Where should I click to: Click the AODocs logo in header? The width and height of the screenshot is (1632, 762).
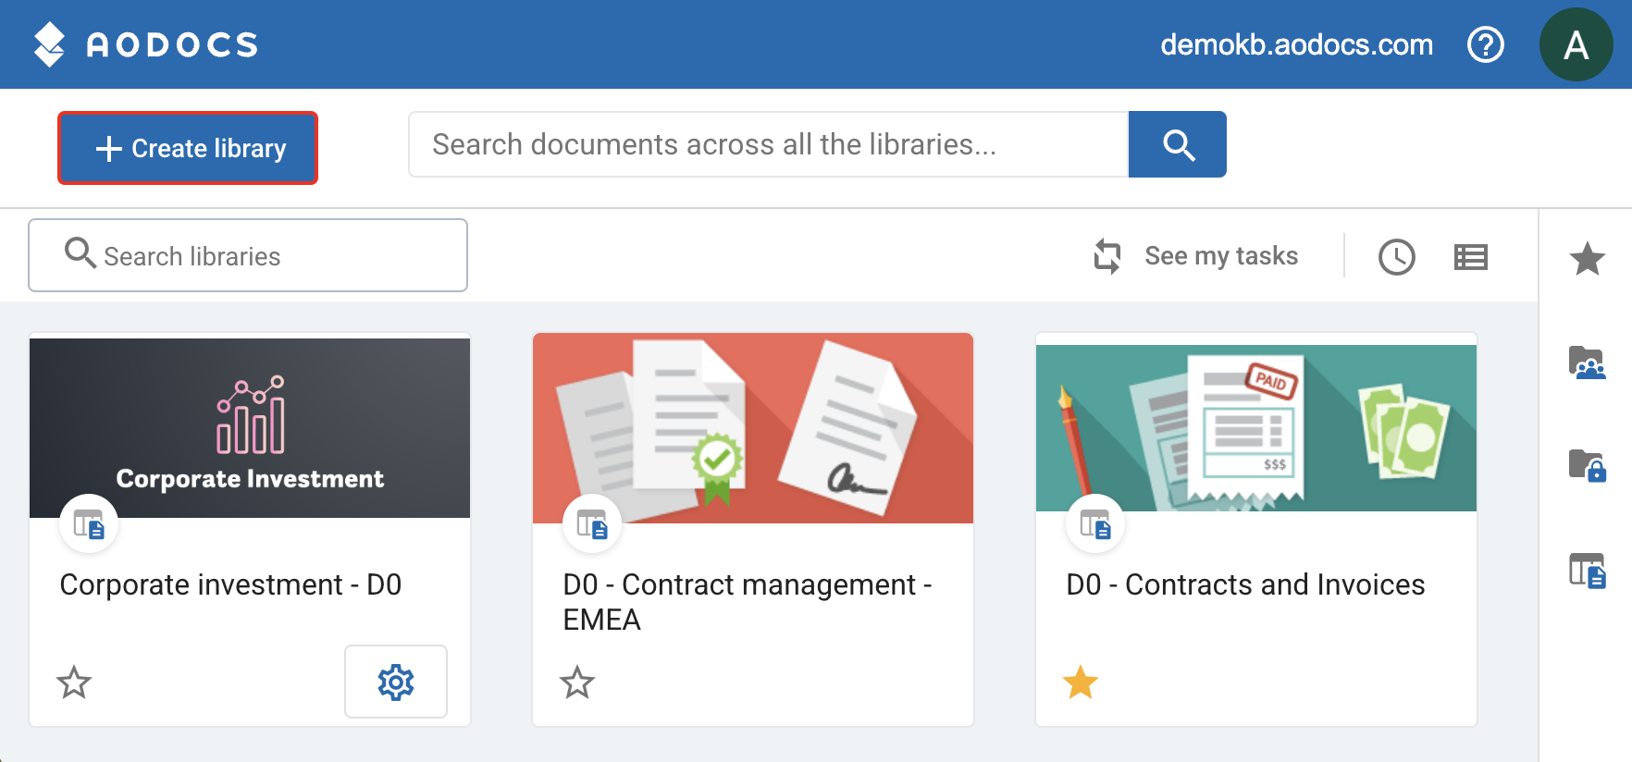145,44
